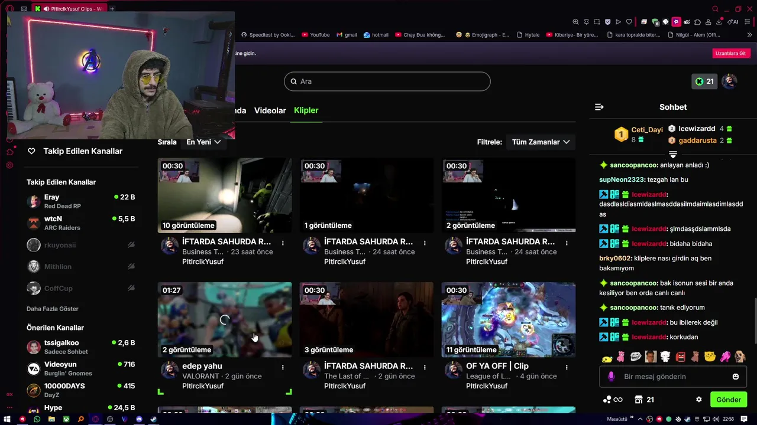
Task: Show hidden system tray icons
Action: (x=639, y=419)
